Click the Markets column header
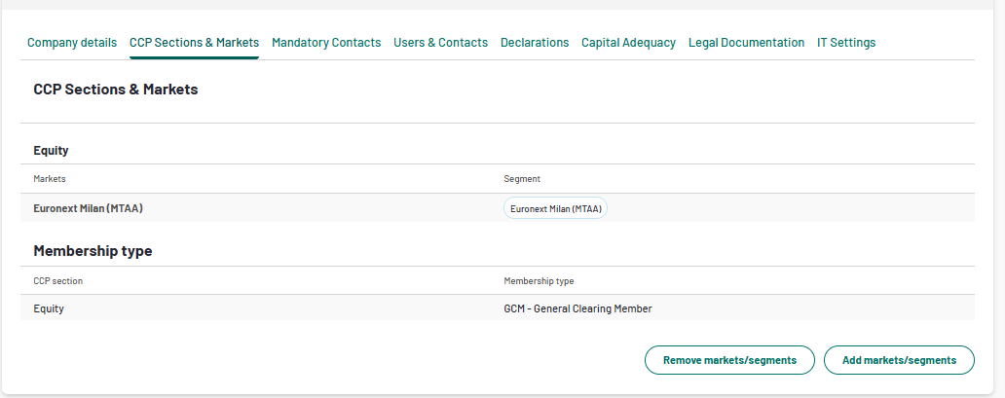This screenshot has width=1005, height=398. click(x=50, y=179)
